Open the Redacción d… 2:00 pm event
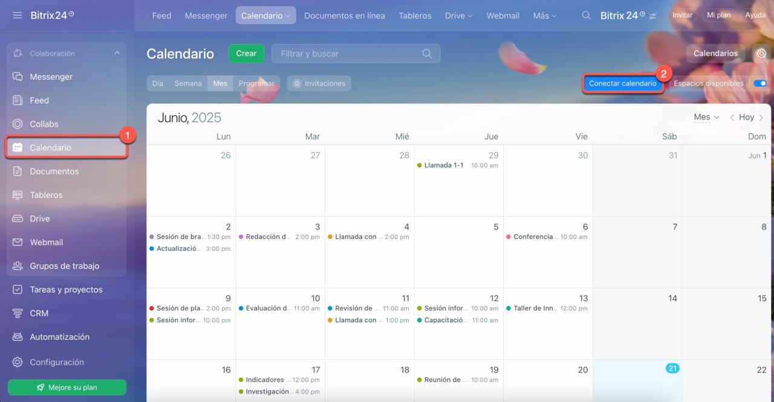The width and height of the screenshot is (774, 402). [279, 237]
